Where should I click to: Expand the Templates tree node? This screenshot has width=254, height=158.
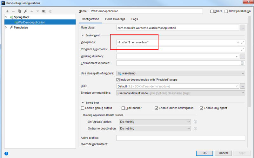(x=6, y=27)
